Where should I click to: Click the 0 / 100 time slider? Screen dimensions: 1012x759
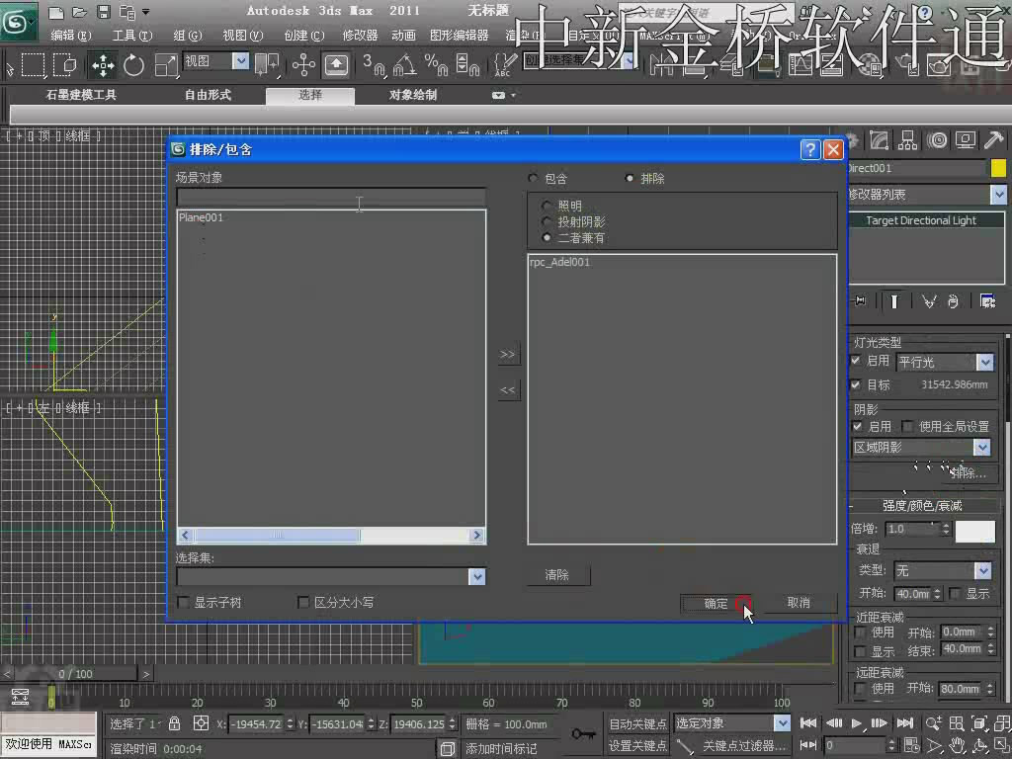pyautogui.click(x=75, y=674)
